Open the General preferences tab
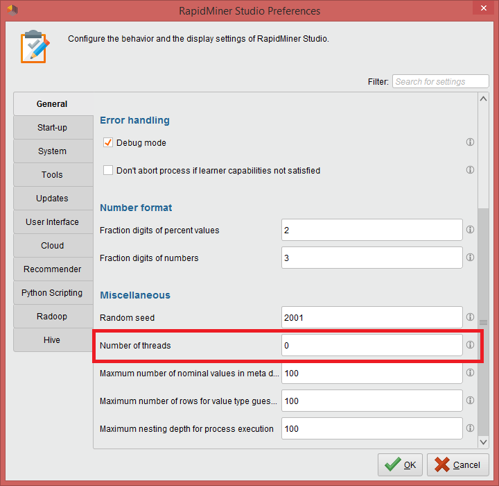The height and width of the screenshot is (486, 499). (52, 104)
